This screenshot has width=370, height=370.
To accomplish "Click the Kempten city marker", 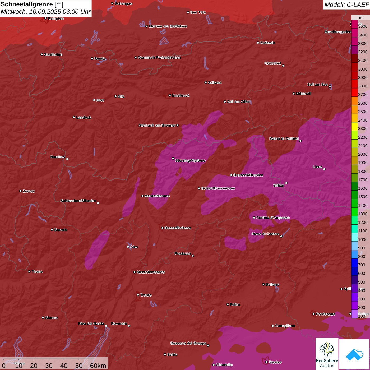I will pos(45,18).
